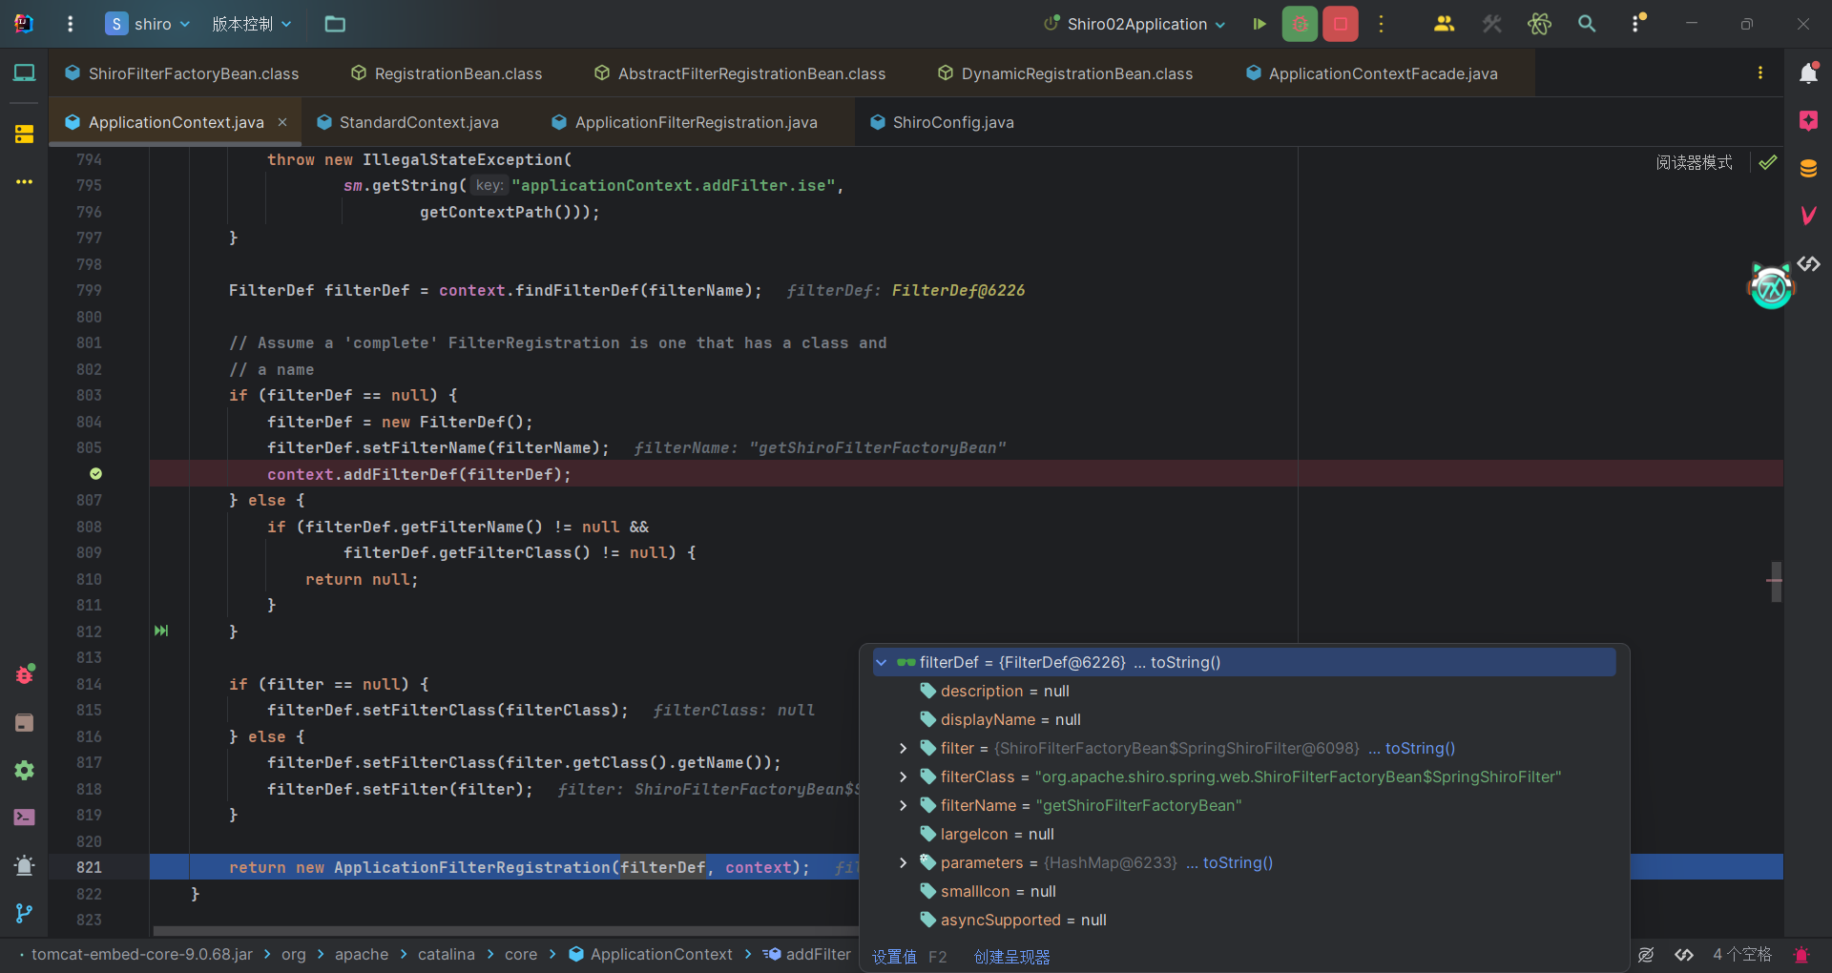The image size is (1832, 973).
Task: Click the catalina breadcrumb segment
Action: [x=446, y=954]
